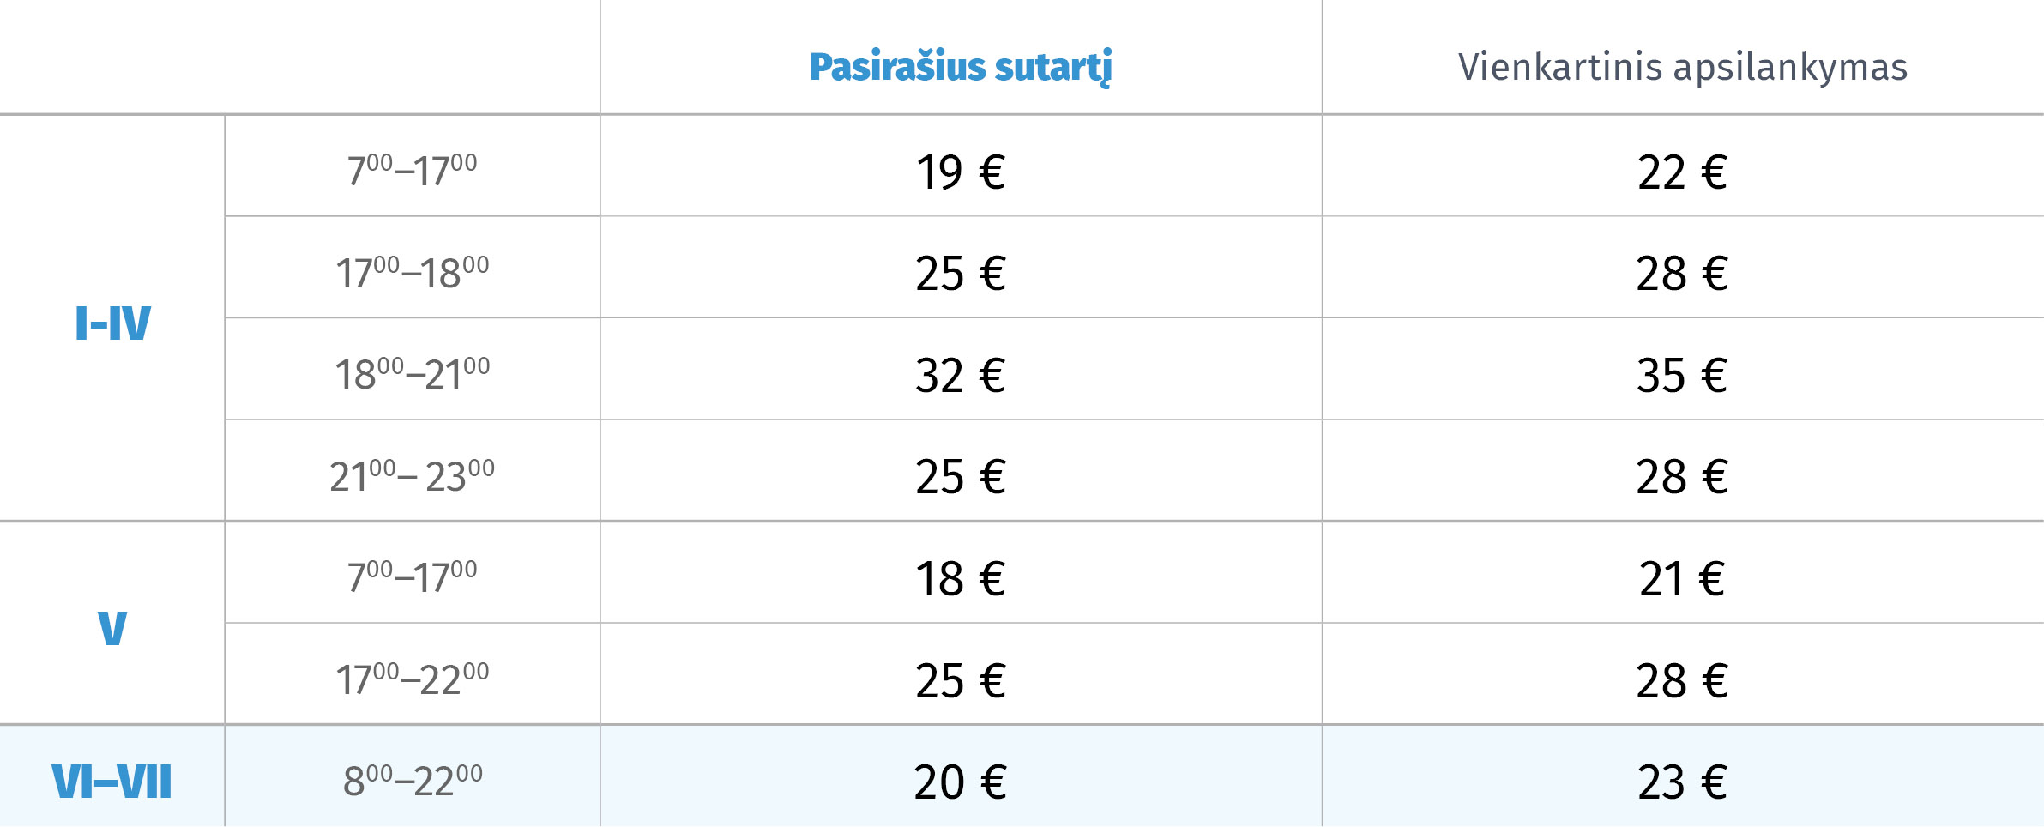
Task: Select the 22 € single-visit price
Action: tap(1683, 172)
